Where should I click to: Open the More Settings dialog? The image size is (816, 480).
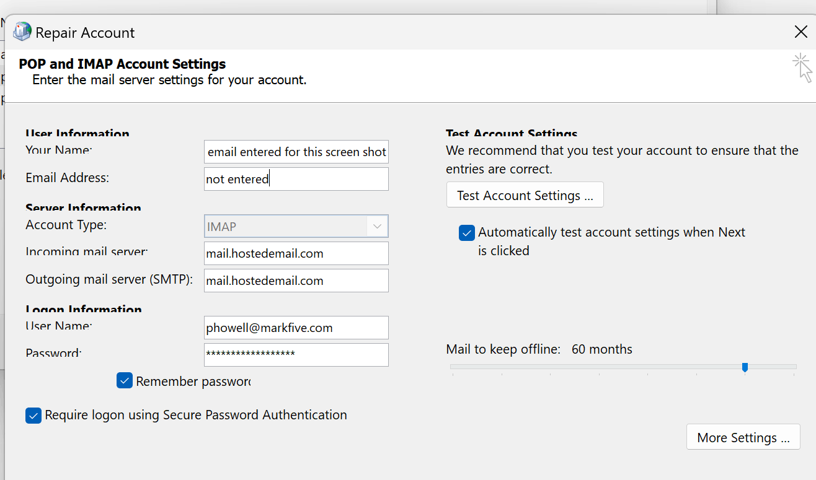[743, 437]
